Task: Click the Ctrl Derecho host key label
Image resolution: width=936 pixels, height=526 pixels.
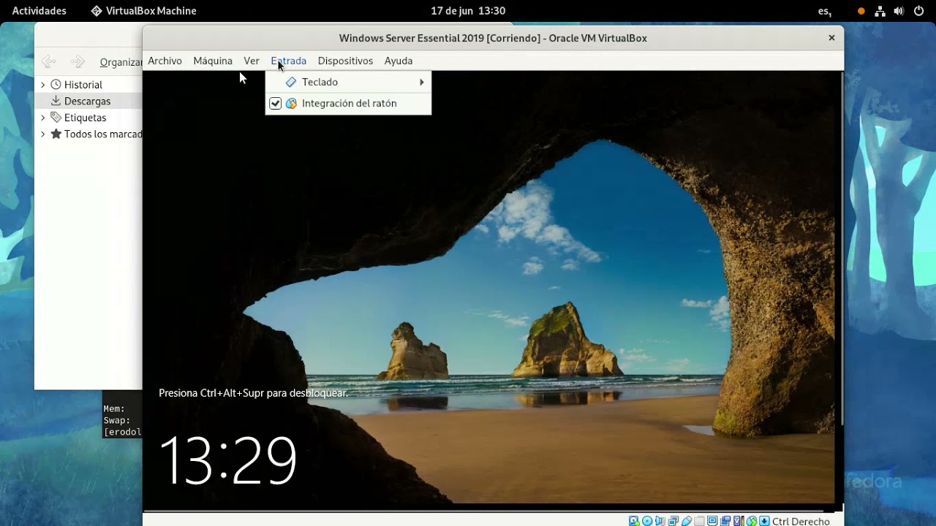Action: pyautogui.click(x=801, y=522)
